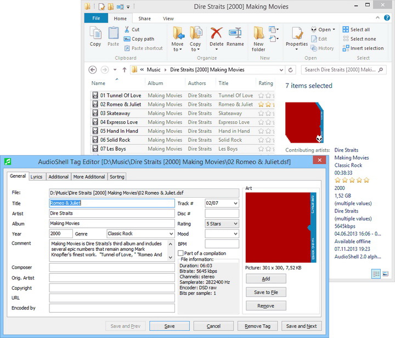Screen dimensions: 395x338
Task: Click into the Composer text field
Action: (111, 268)
